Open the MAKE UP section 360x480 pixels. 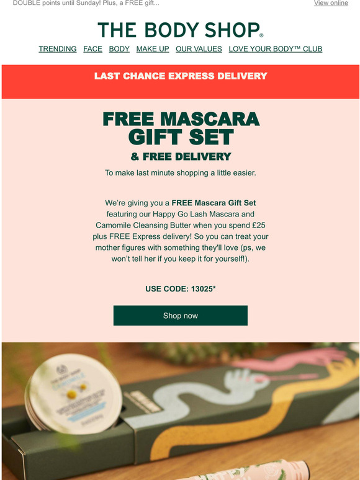[153, 49]
